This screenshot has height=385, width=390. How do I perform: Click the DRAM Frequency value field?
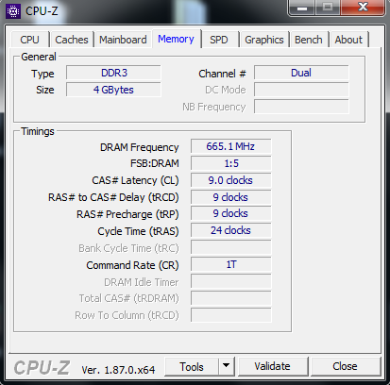pos(230,146)
